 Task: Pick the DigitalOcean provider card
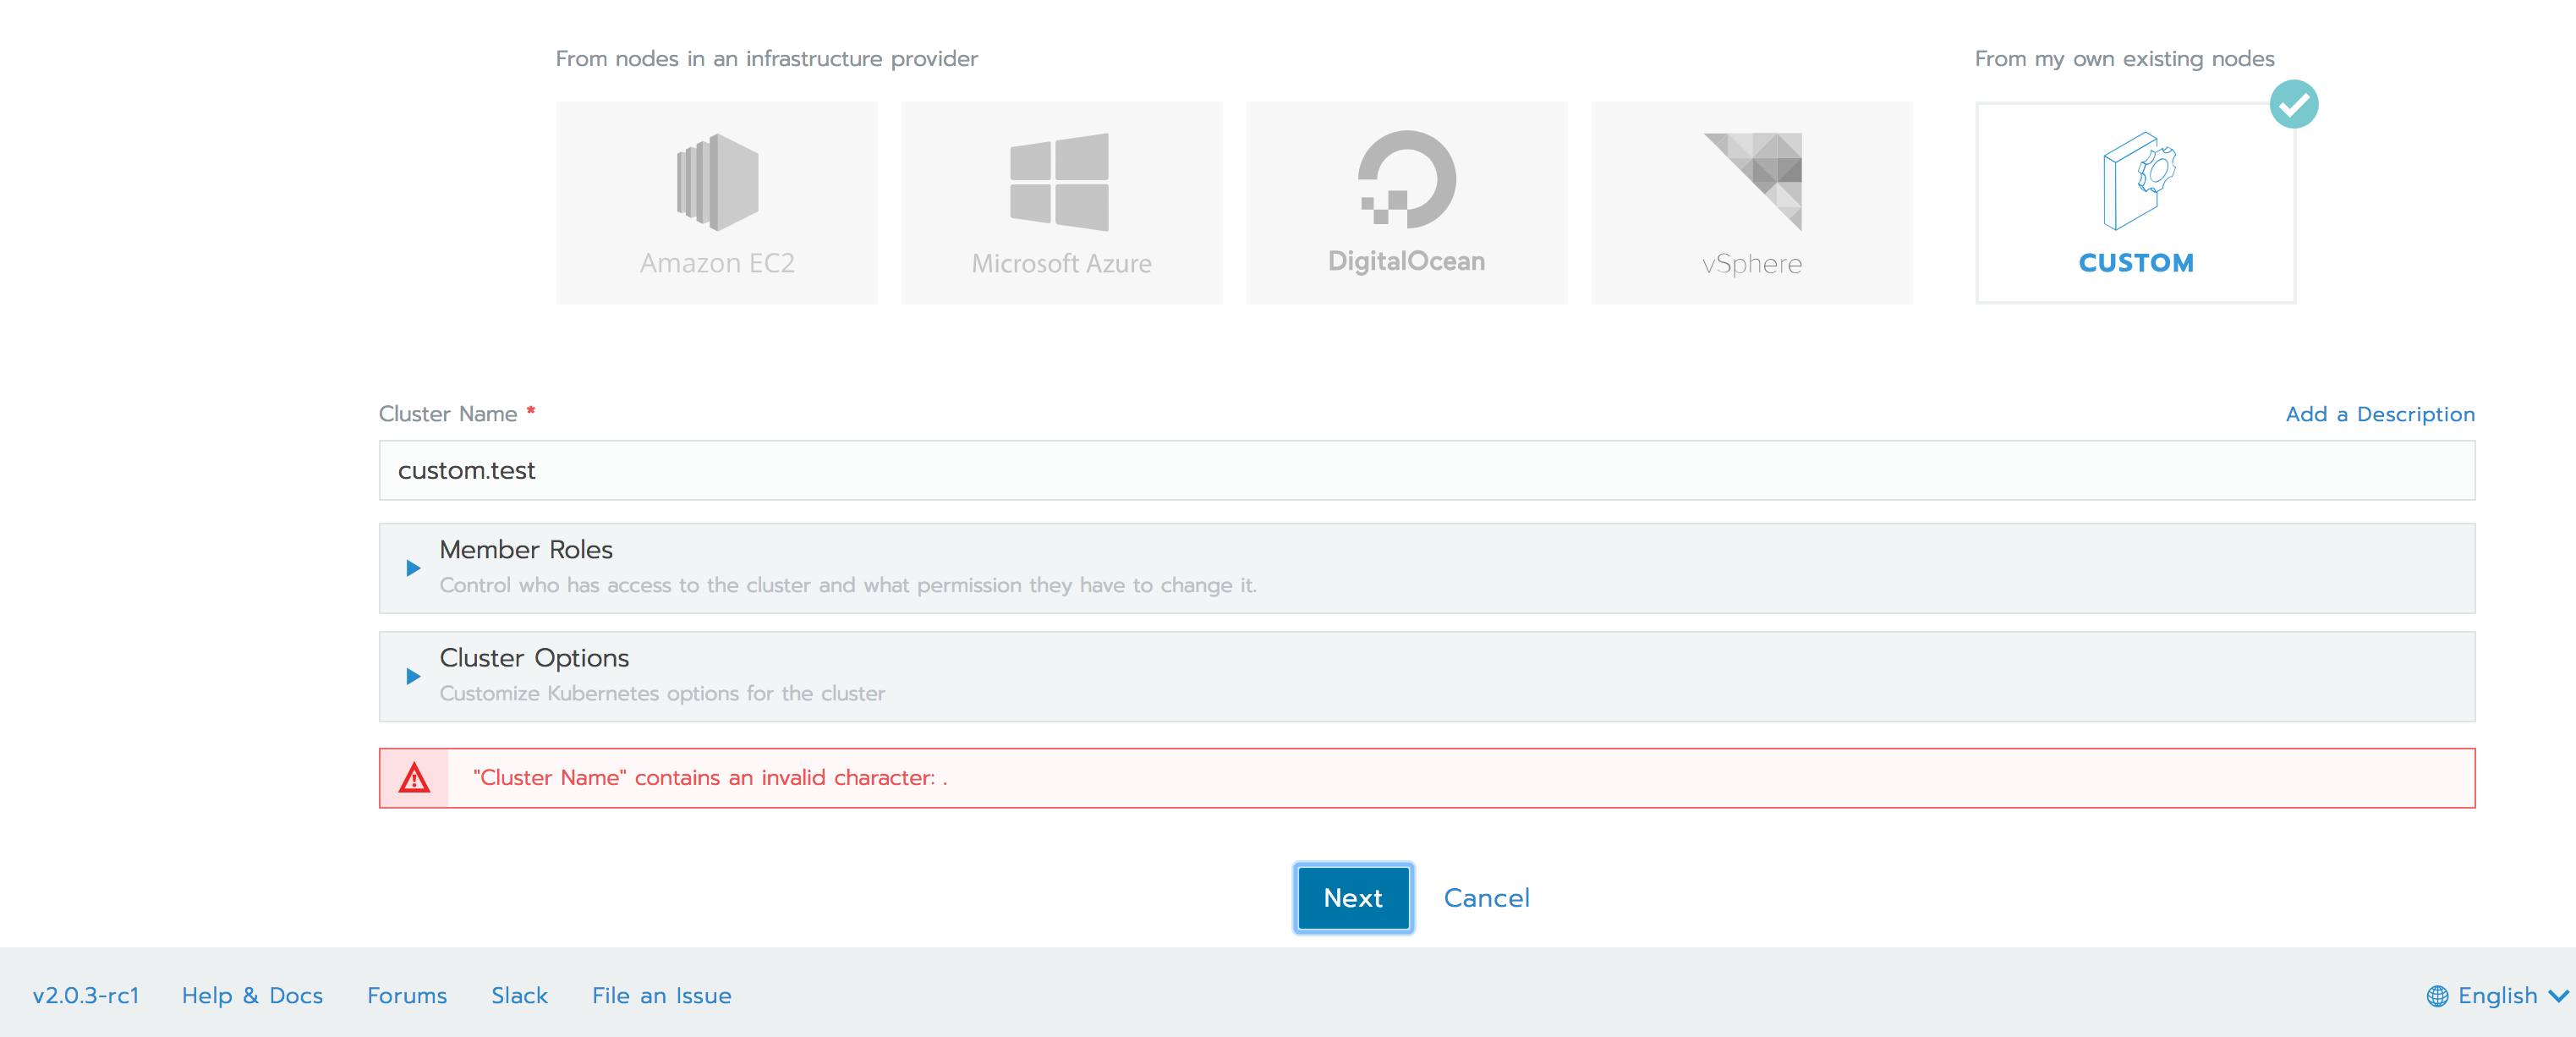tap(1407, 202)
